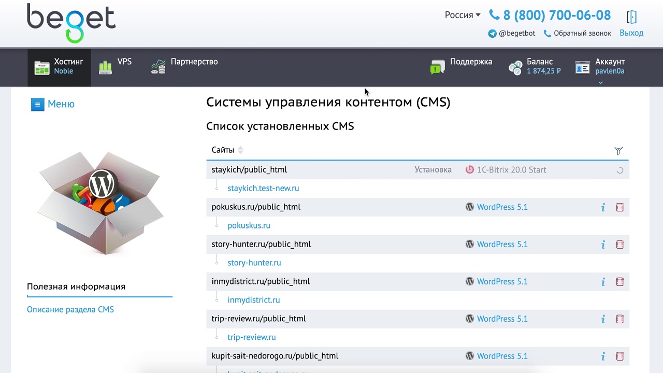663x373 pixels.
Task: Click WordPress 5.1 link for trip-review.ru
Action: point(502,319)
